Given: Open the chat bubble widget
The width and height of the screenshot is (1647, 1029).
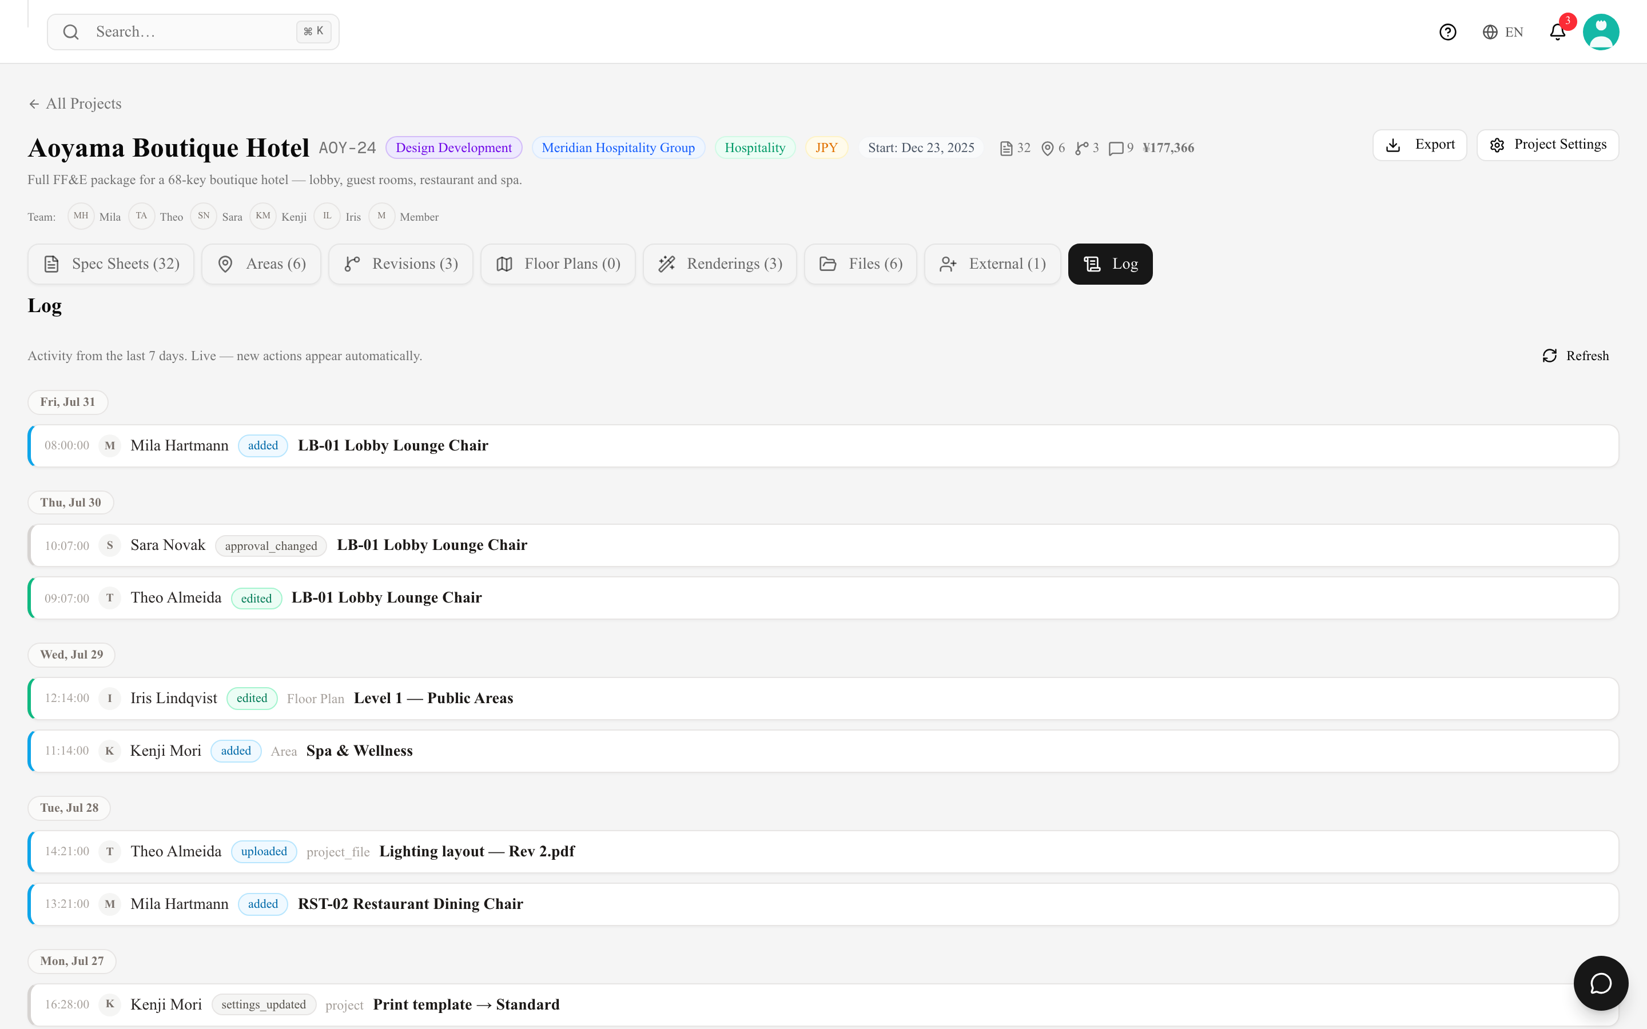Looking at the screenshot, I should (x=1601, y=983).
